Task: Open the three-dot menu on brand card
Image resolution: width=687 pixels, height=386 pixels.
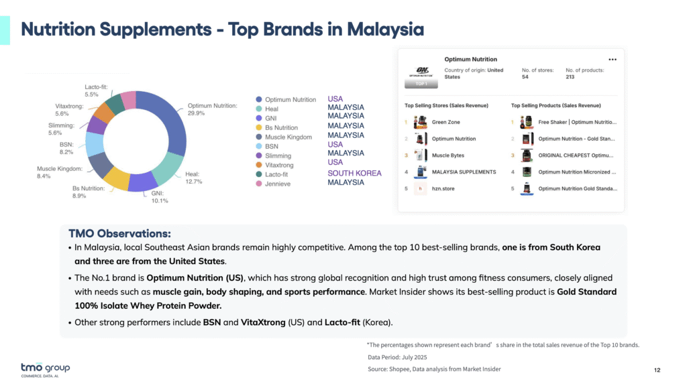Action: pos(612,59)
